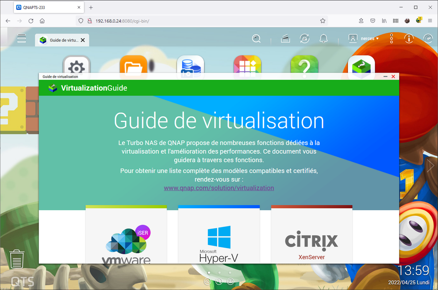438x290 pixels.
Task: Follow the www.qnap.com/solution/virtualization link
Action: pos(219,188)
